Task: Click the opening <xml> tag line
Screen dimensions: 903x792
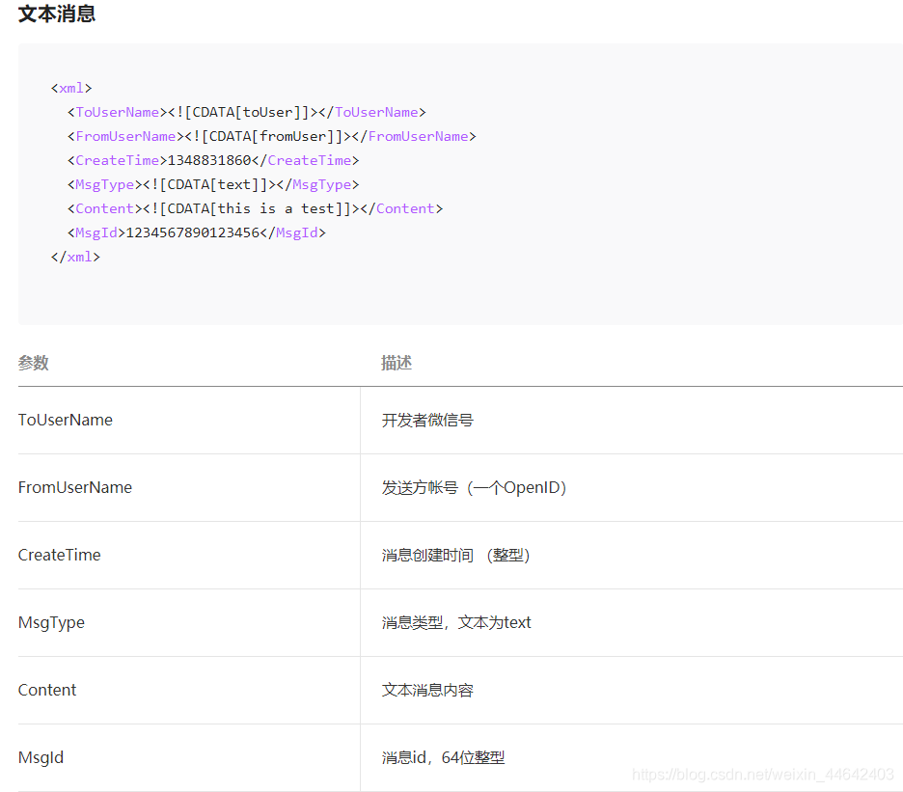Action: pyautogui.click(x=71, y=88)
